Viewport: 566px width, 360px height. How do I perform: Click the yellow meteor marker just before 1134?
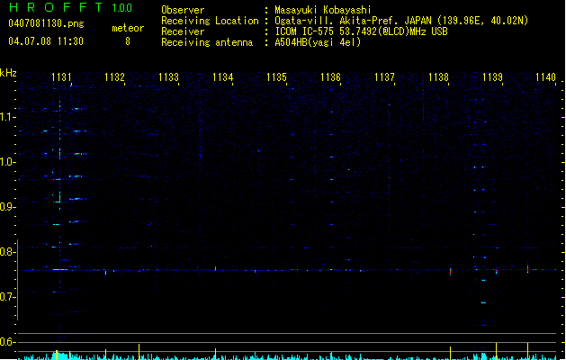(x=215, y=354)
